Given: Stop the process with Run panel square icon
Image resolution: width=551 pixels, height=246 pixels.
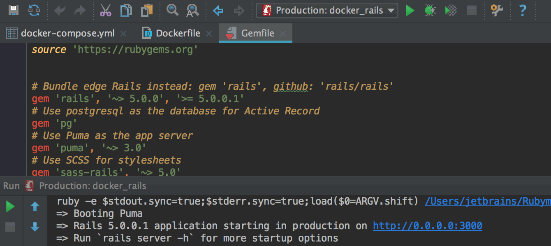Looking at the screenshot, I should (x=10, y=226).
